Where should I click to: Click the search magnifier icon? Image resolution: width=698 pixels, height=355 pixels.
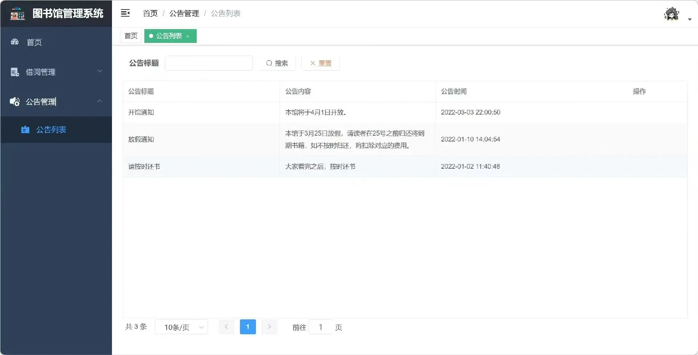click(269, 63)
